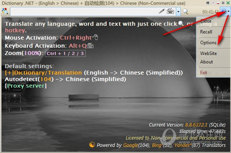Click the keyboard icon beside Alt+Q

coord(90,45)
